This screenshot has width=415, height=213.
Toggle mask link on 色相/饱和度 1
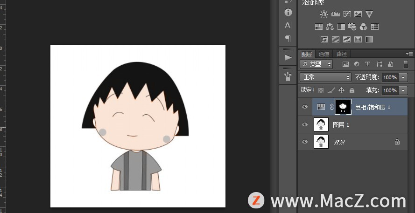pyautogui.click(x=332, y=107)
